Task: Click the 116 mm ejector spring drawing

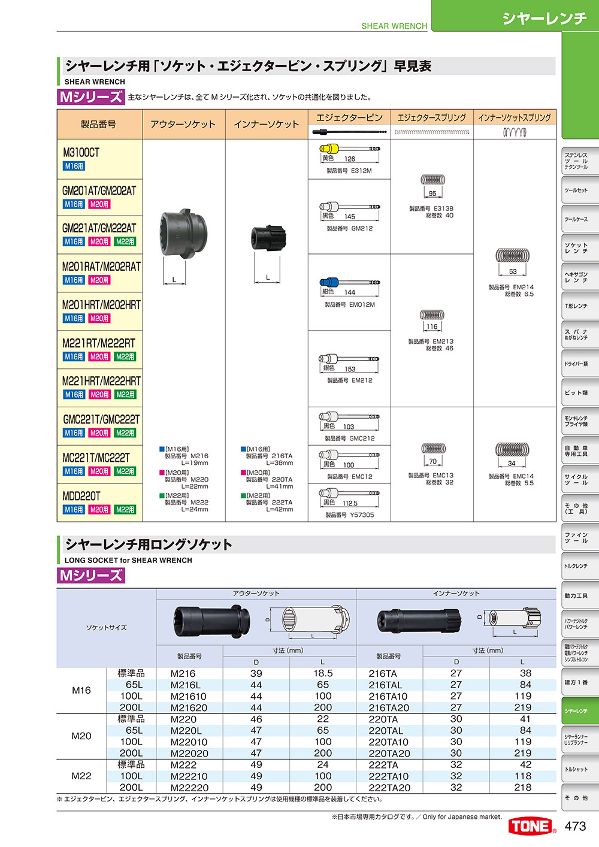Action: click(432, 314)
